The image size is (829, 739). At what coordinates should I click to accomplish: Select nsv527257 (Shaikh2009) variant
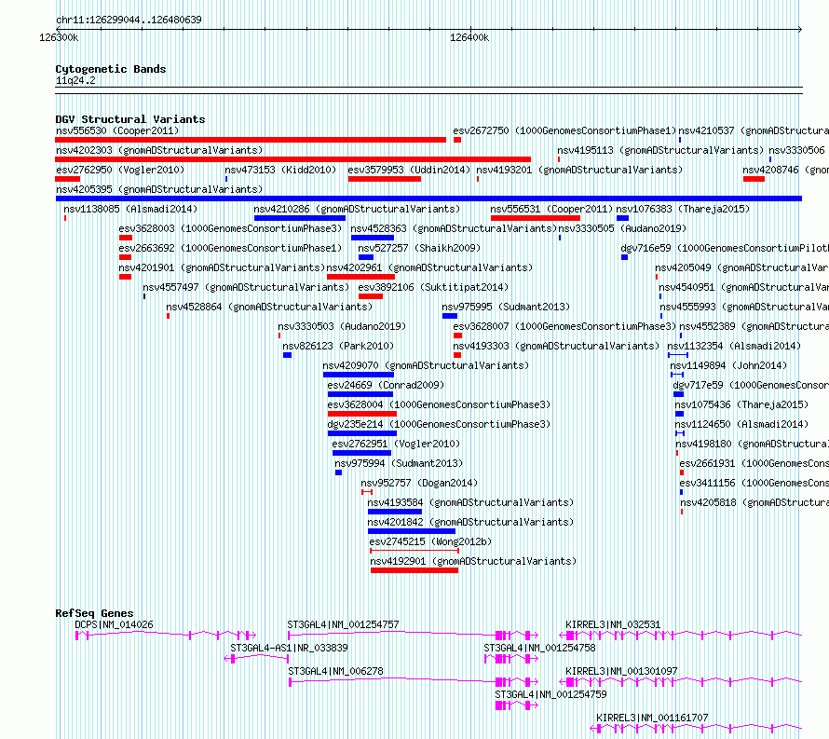point(419,248)
